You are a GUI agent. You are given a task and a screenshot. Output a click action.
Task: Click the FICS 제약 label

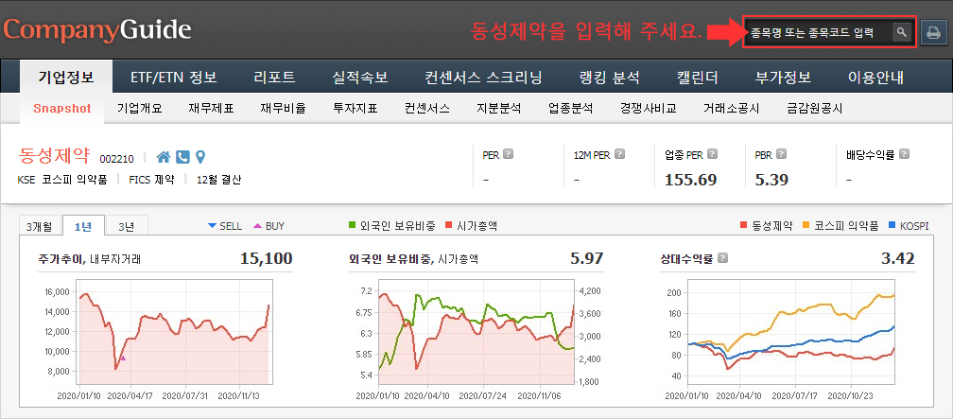tap(151, 180)
